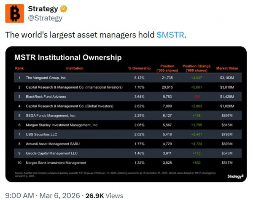Open the MSTR Institutional Ownership image
Image resolution: width=253 pixels, height=200 pixels.
(126, 114)
